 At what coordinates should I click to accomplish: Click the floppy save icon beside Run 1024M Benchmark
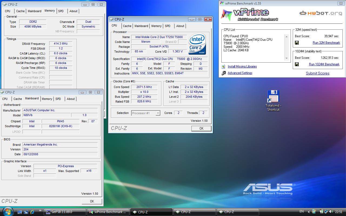tap(297, 64)
